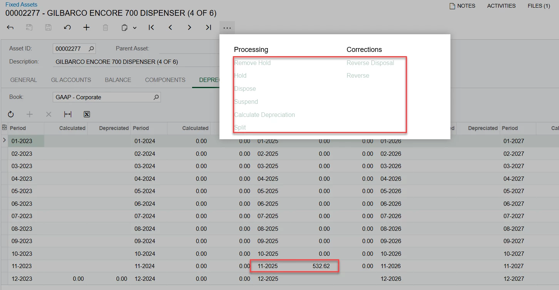Go to previous record icon
The image size is (559, 290).
pos(170,28)
